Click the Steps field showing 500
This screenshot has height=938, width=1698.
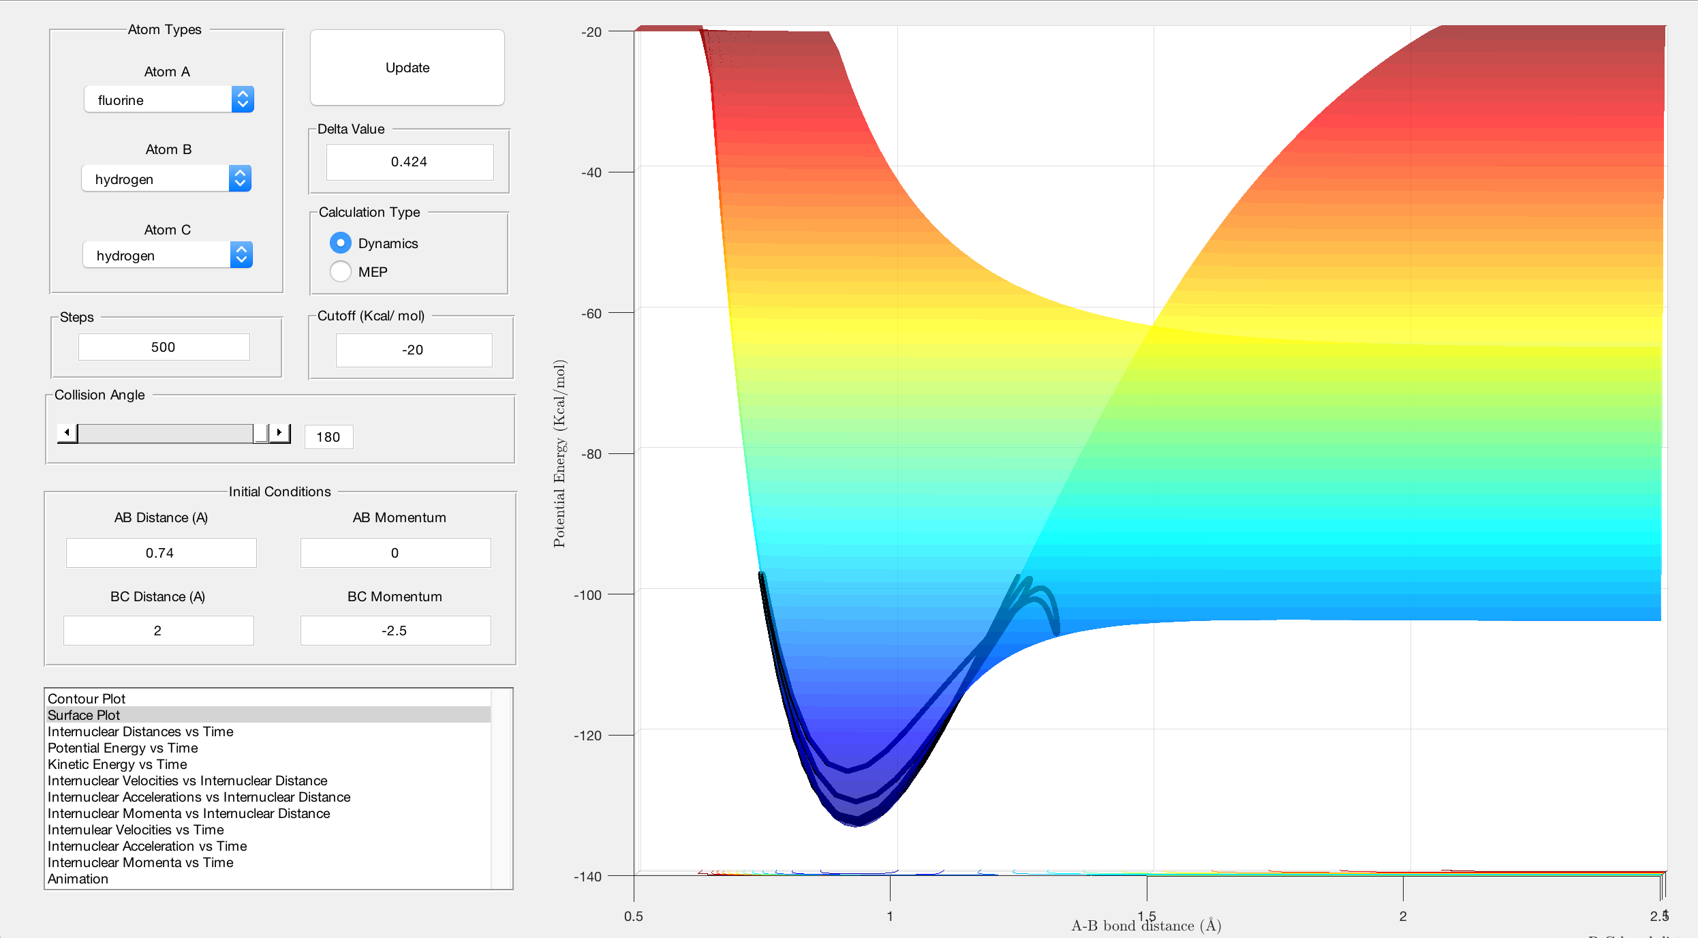164,346
